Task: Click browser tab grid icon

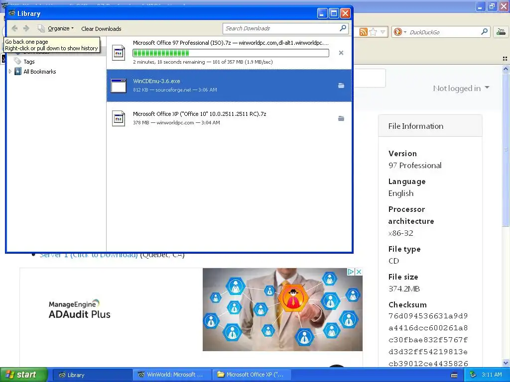Action: [x=505, y=59]
